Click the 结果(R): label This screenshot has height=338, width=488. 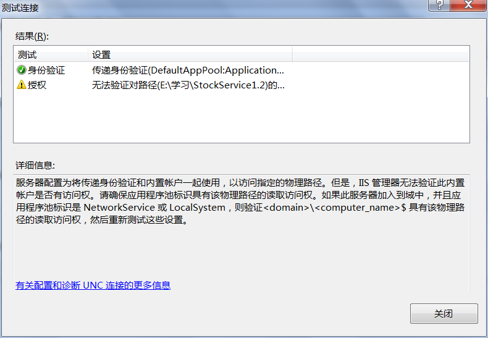pyautogui.click(x=32, y=36)
